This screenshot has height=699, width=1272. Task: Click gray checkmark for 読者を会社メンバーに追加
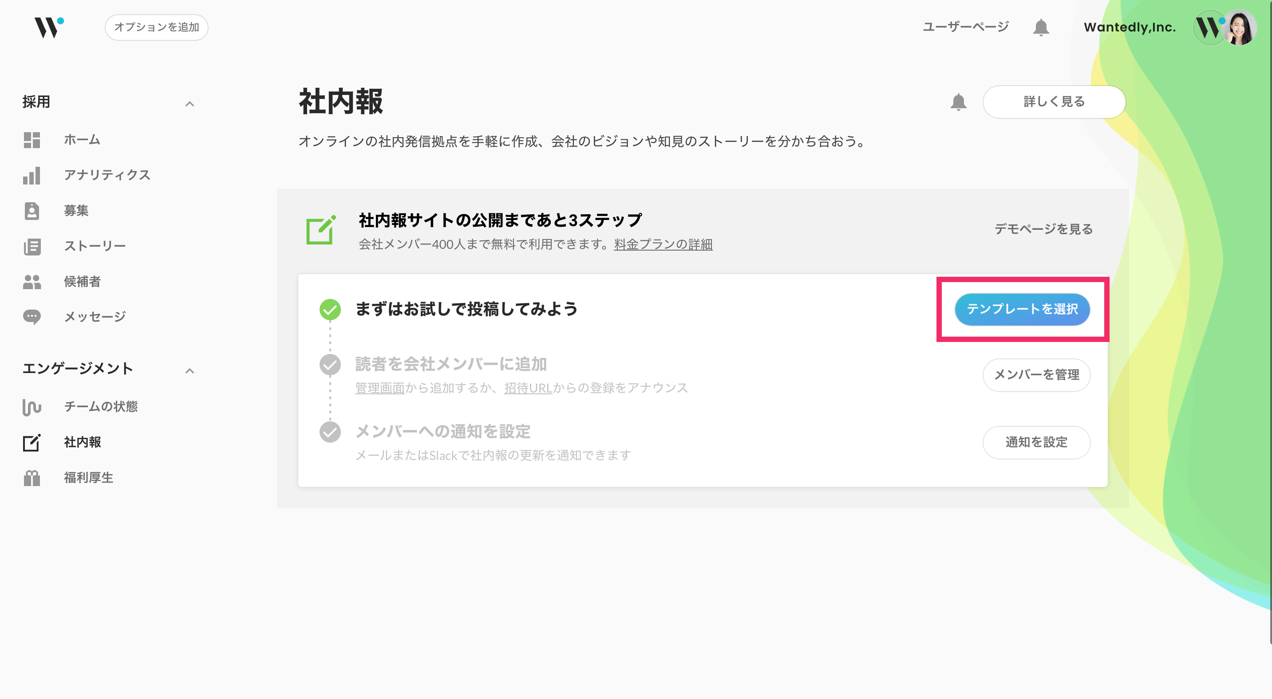(330, 365)
